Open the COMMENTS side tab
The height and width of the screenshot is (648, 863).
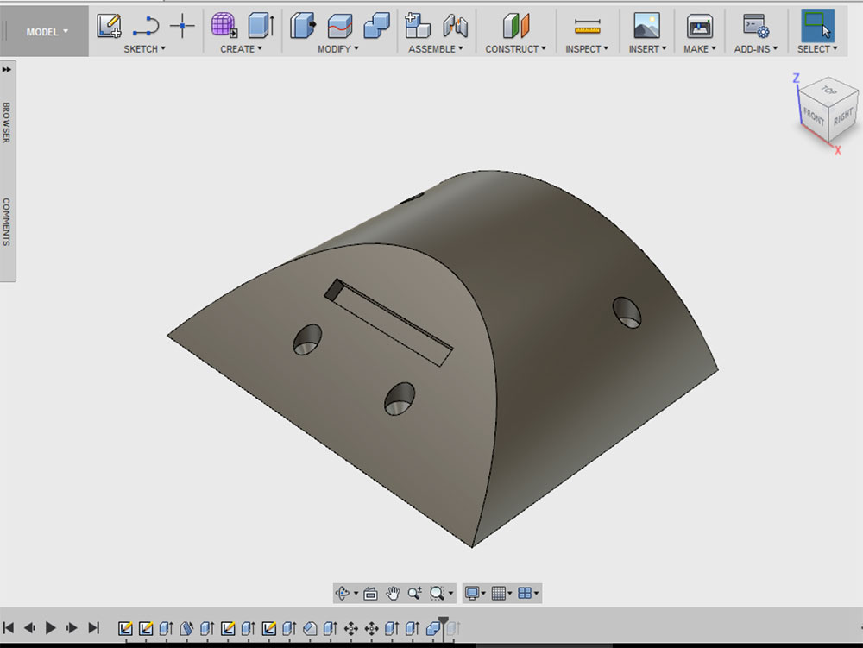(x=7, y=222)
